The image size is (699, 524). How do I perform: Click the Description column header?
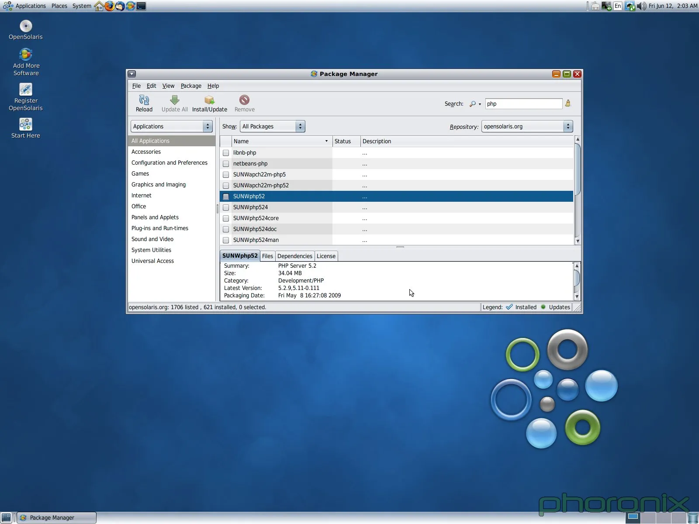pos(467,141)
